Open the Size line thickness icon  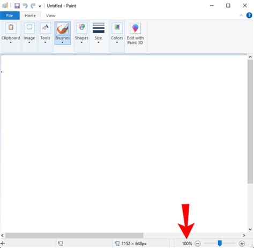pyautogui.click(x=99, y=28)
